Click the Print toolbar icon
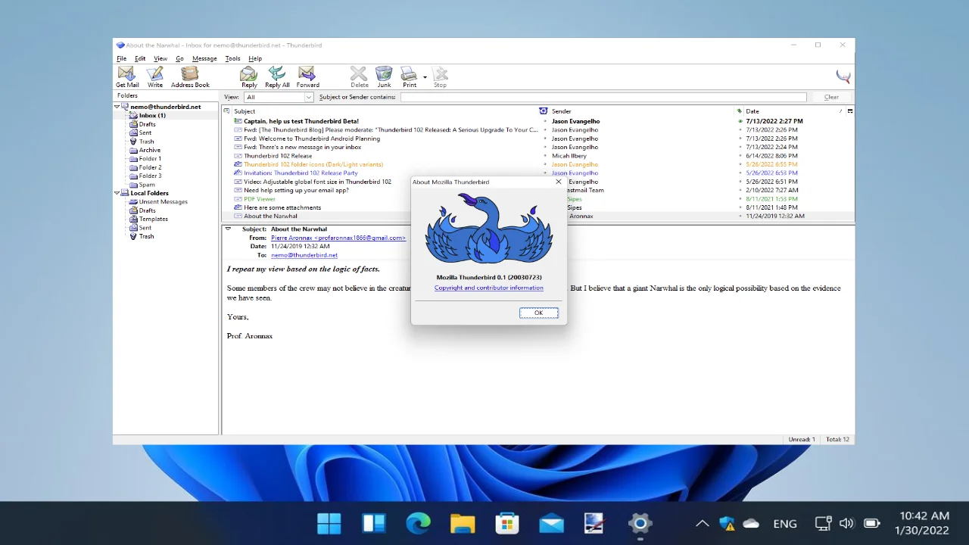The image size is (969, 545). [409, 76]
